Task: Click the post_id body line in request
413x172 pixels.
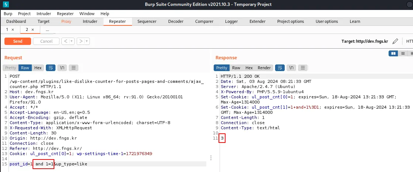Action: pyautogui.click(x=48, y=164)
